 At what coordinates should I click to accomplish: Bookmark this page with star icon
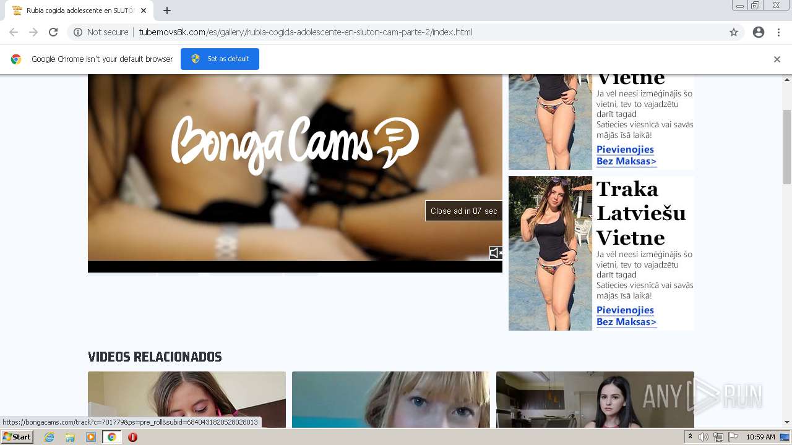tap(734, 32)
